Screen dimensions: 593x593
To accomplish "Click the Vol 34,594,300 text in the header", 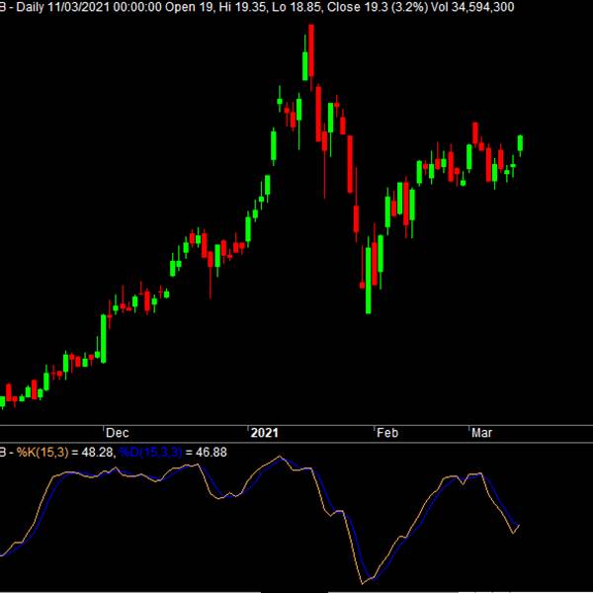I will coord(472,7).
